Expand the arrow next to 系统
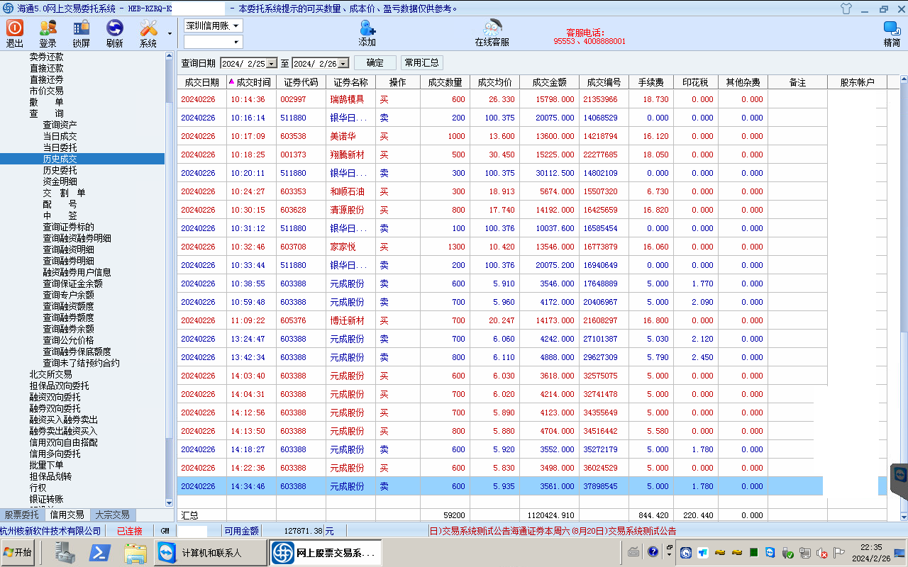The width and height of the screenshot is (908, 567). [170, 33]
